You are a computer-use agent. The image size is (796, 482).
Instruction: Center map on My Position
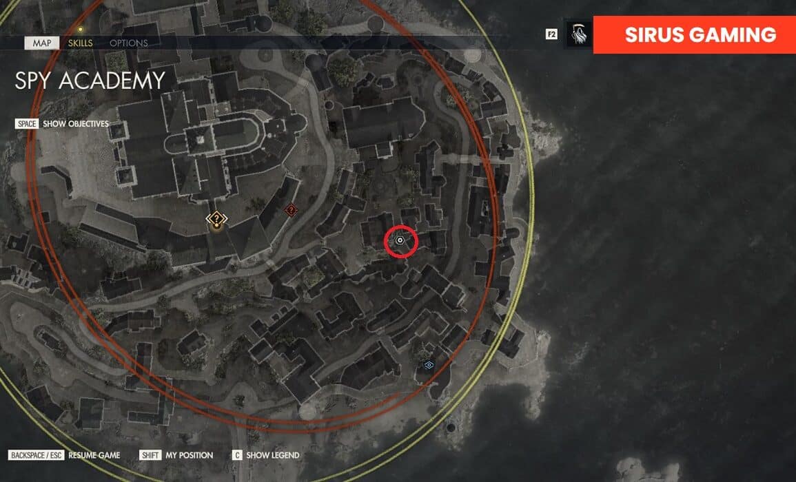(x=190, y=455)
